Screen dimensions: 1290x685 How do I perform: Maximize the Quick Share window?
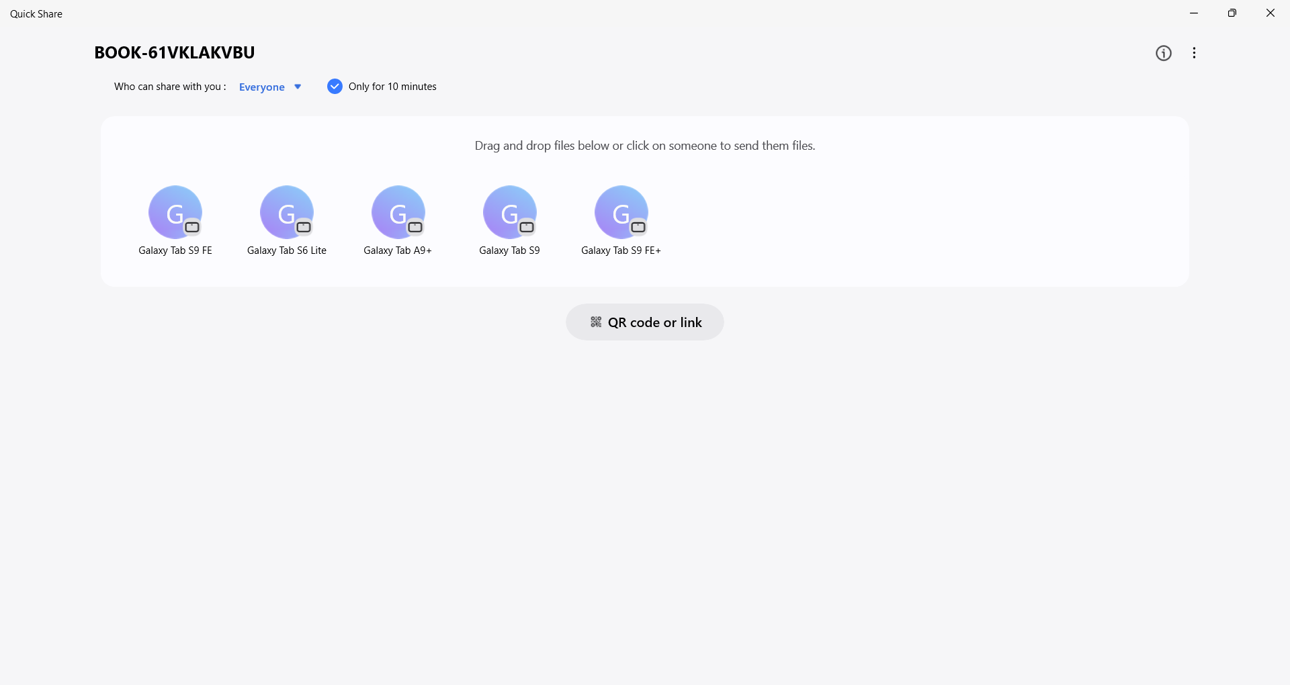[1232, 13]
